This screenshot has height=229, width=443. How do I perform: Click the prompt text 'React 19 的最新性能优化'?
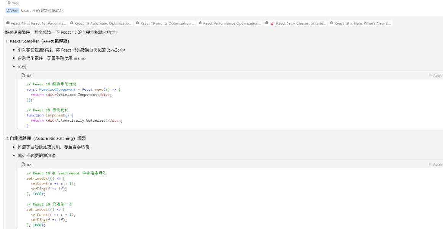[x=42, y=11]
